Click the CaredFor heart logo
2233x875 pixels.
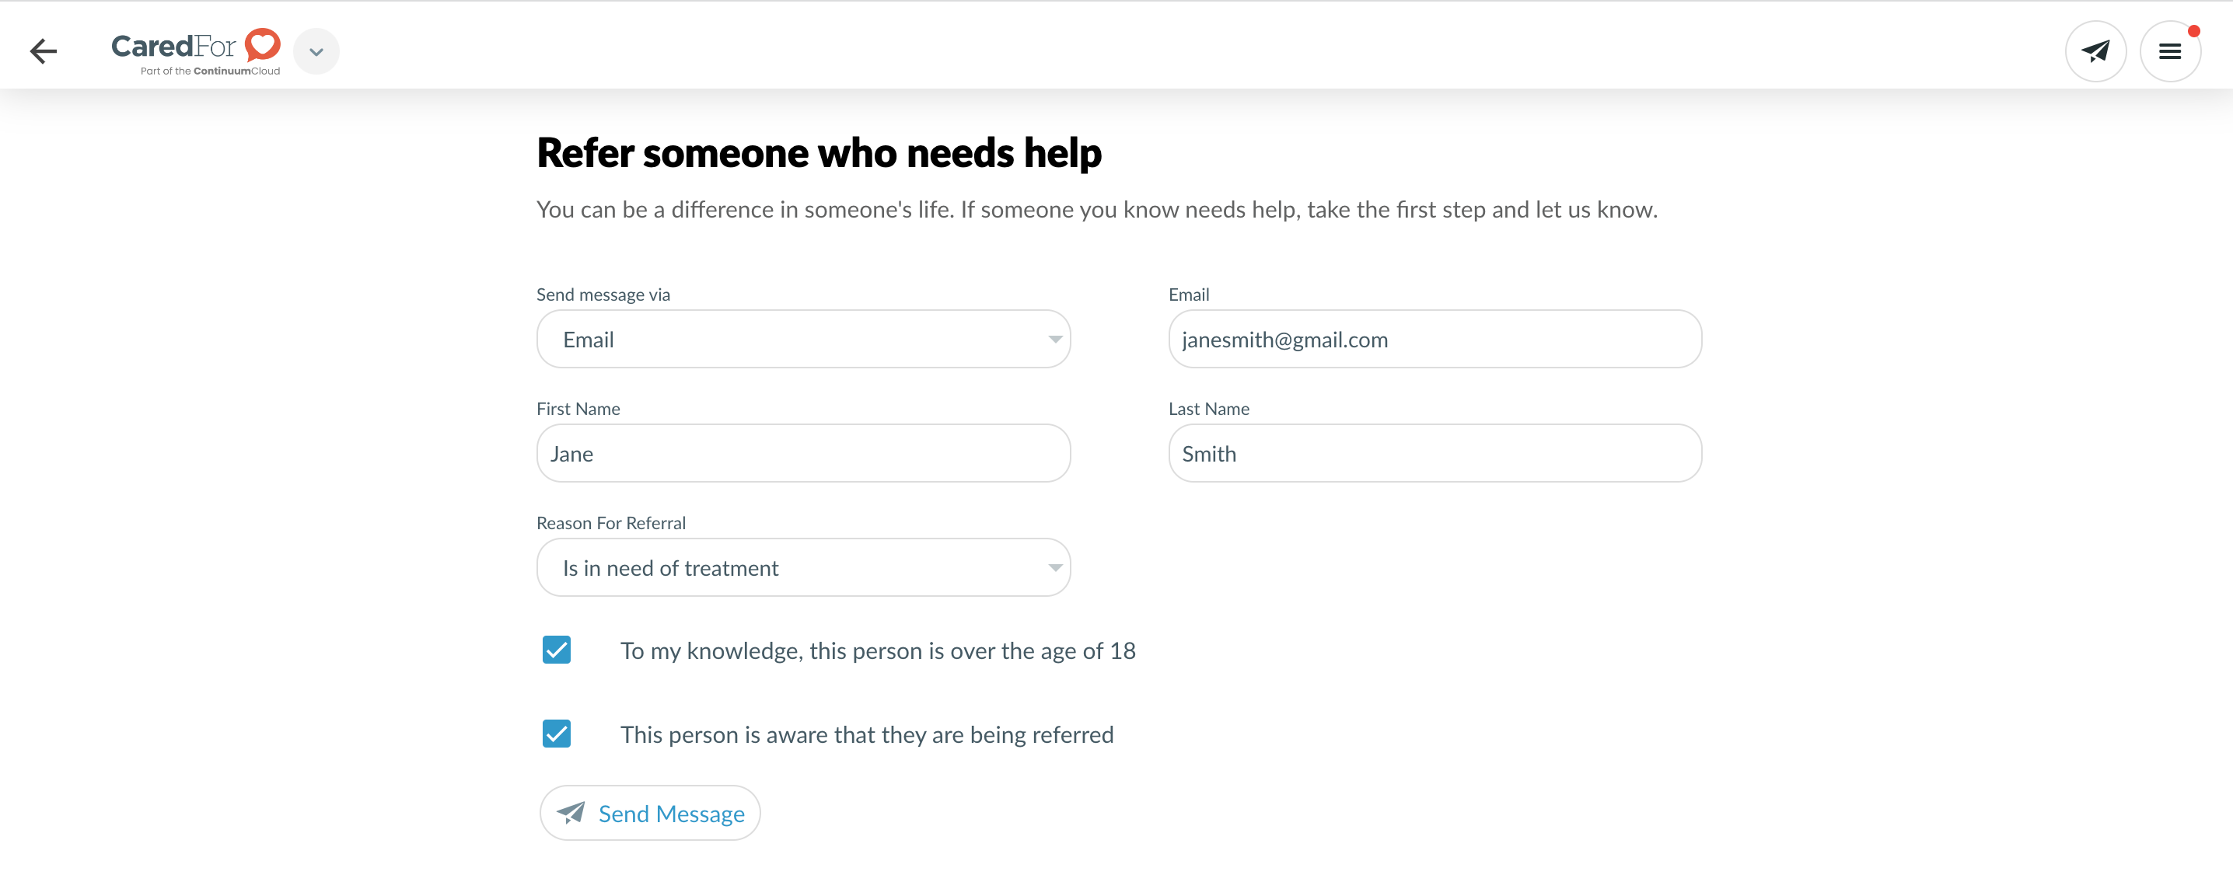pyautogui.click(x=262, y=44)
